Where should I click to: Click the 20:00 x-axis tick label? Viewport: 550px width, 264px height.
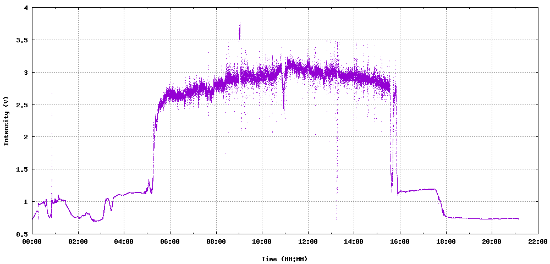tap(492, 241)
